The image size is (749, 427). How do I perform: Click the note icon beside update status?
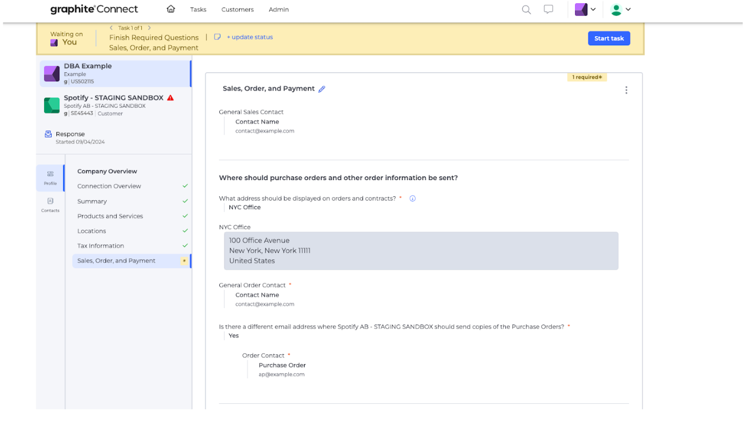click(218, 37)
